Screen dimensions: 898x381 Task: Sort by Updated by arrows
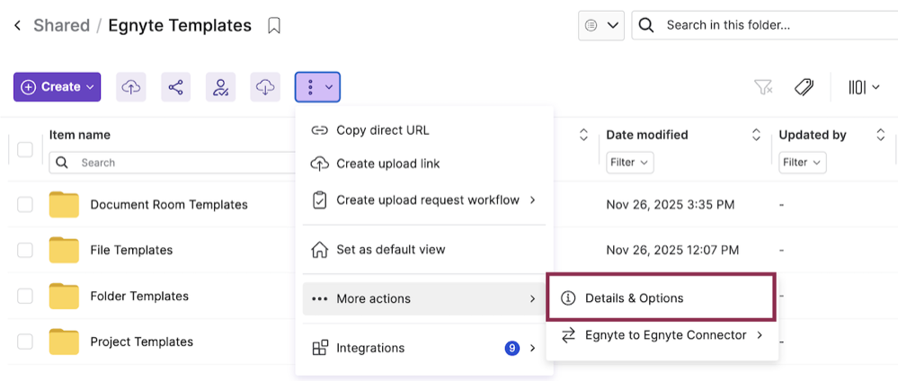(x=881, y=135)
